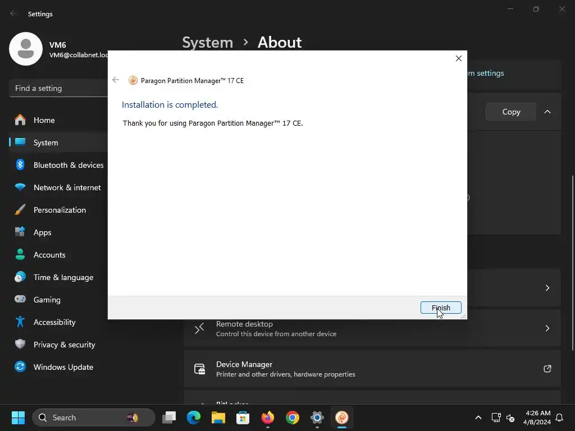575x431 pixels.
Task: Click the Paragon Partition Manager logo icon
Action: tap(133, 80)
